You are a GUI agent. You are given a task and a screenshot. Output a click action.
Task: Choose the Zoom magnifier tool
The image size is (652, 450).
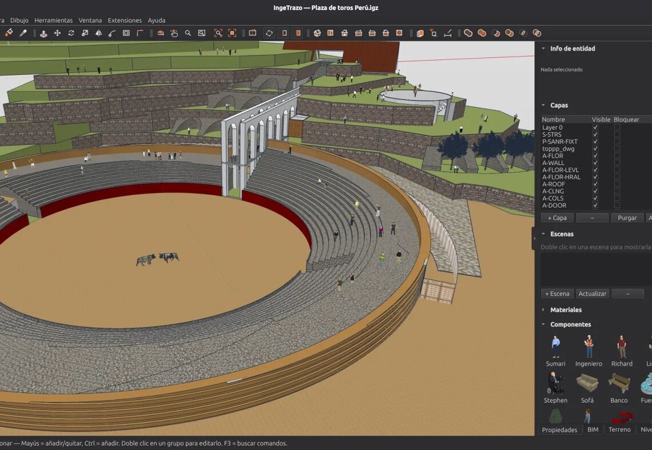click(188, 33)
